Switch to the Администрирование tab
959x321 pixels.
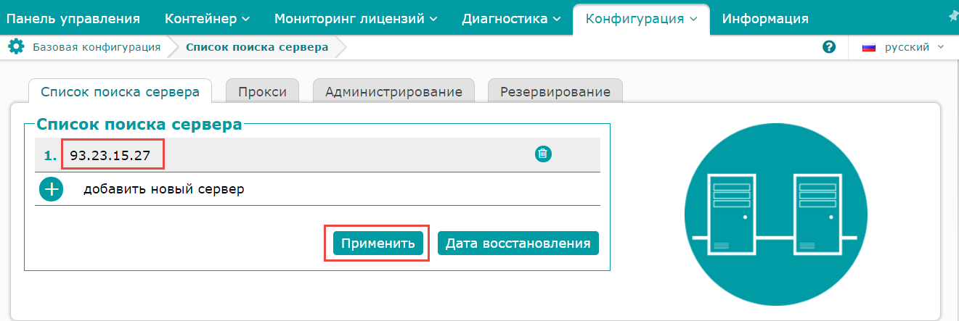click(393, 92)
